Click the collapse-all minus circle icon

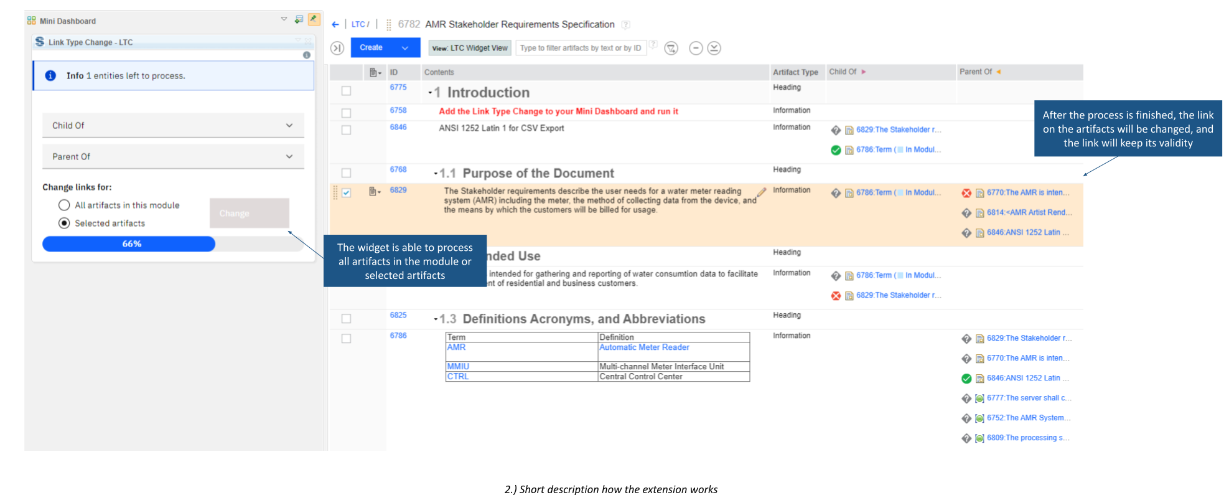(696, 48)
